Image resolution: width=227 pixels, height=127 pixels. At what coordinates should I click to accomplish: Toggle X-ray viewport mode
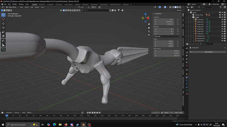point(170,7)
